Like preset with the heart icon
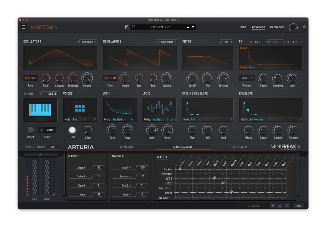The width and height of the screenshot is (326, 227). point(133,27)
